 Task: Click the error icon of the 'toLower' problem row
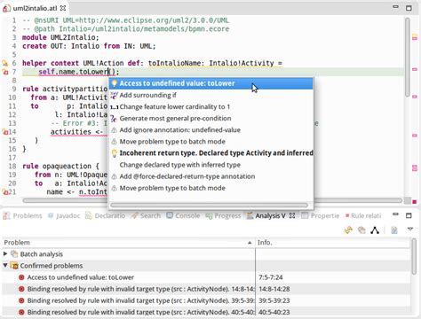(21, 277)
